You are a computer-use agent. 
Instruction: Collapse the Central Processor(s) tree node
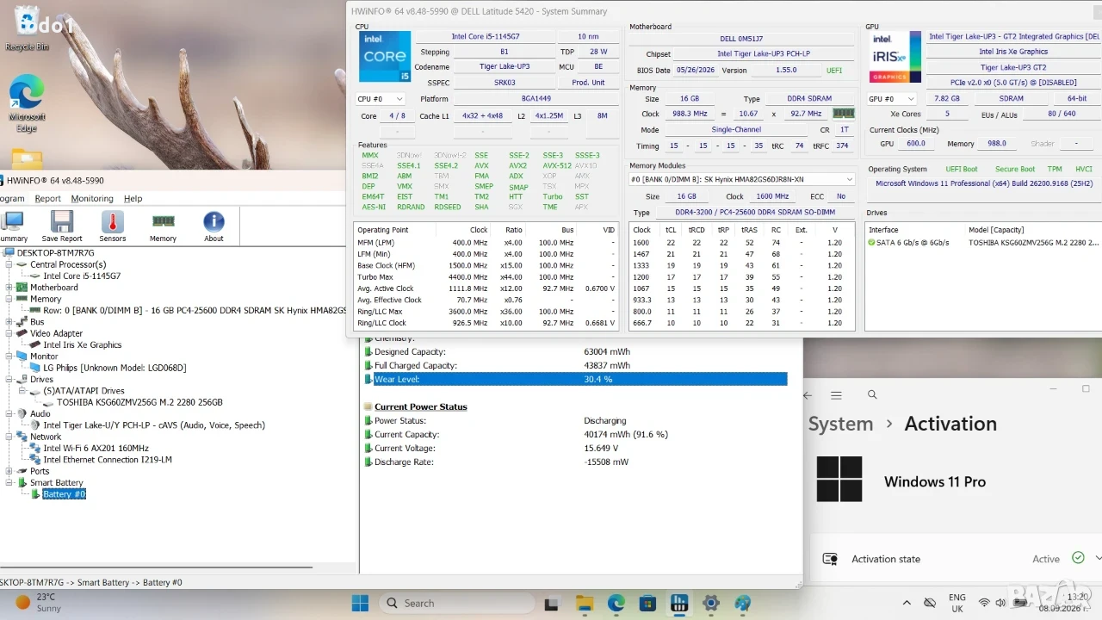pyautogui.click(x=10, y=264)
